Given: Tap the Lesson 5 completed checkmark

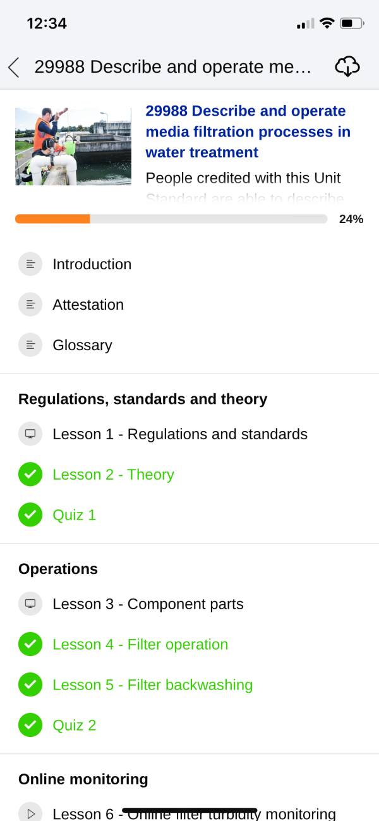Looking at the screenshot, I should (30, 685).
